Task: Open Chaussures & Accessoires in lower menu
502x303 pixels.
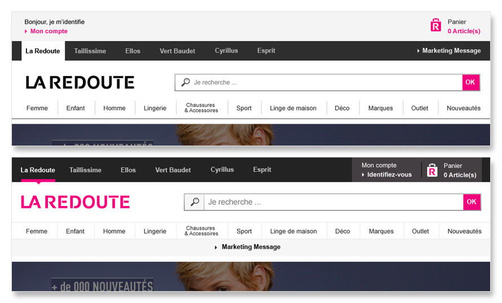Action: pyautogui.click(x=201, y=231)
